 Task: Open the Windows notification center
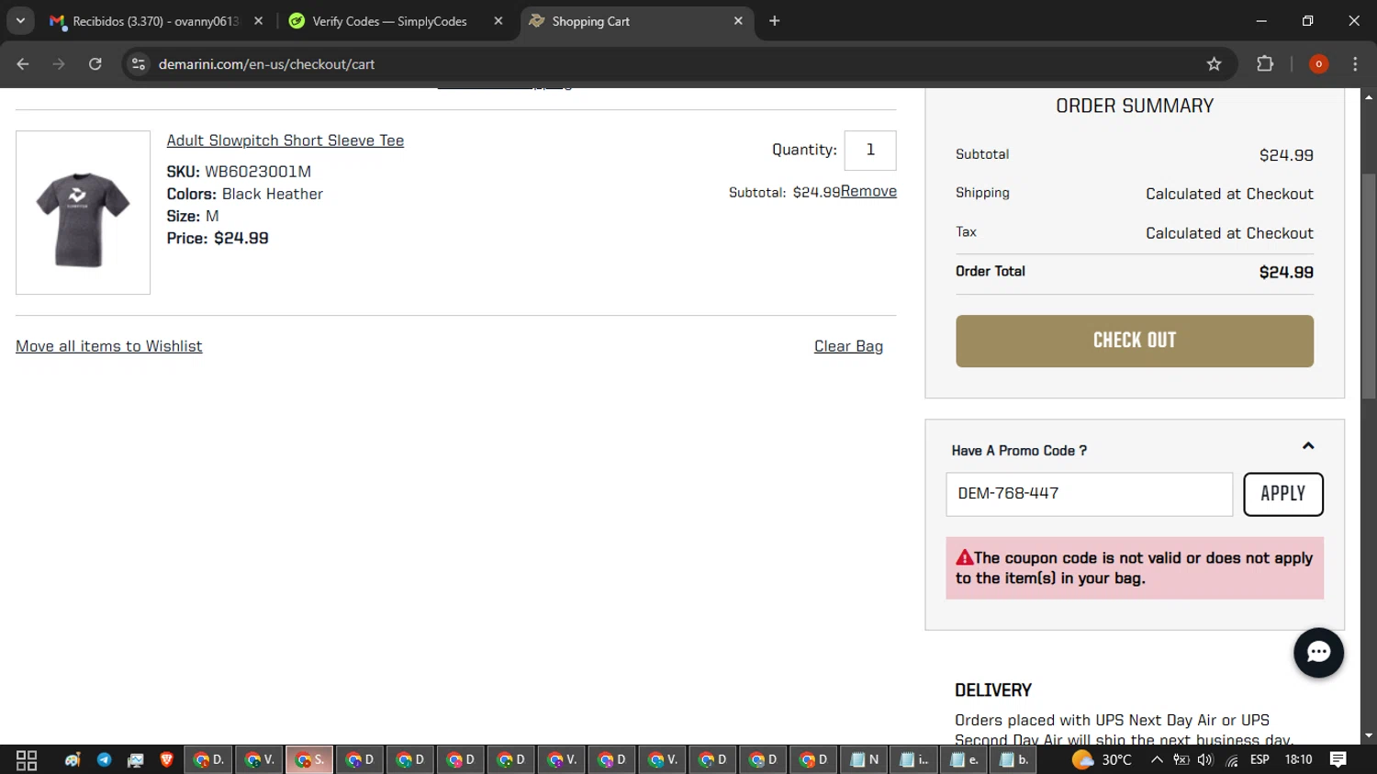pos(1338,760)
